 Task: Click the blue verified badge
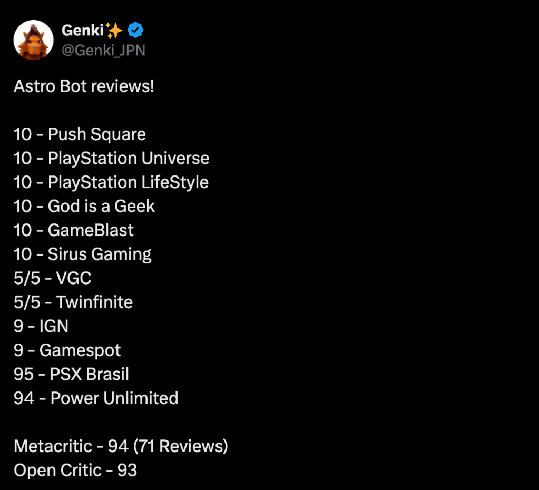(x=135, y=31)
